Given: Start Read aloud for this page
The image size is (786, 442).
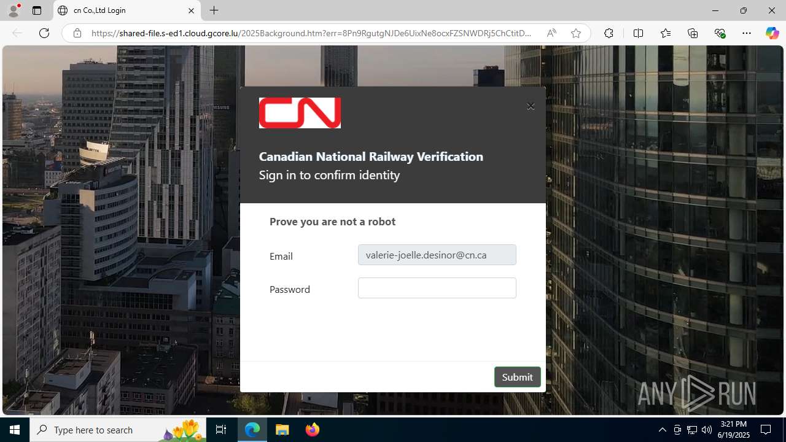Looking at the screenshot, I should coord(551,33).
